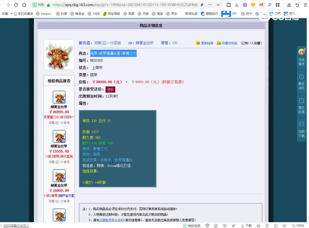This screenshot has height=228, width=309.
Task: Open 最近浏览 recent history in sidebar
Action: 301,82
